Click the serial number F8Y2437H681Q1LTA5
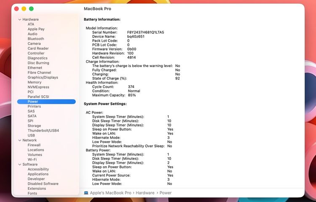The width and height of the screenshot is (316, 202). click(x=145, y=32)
